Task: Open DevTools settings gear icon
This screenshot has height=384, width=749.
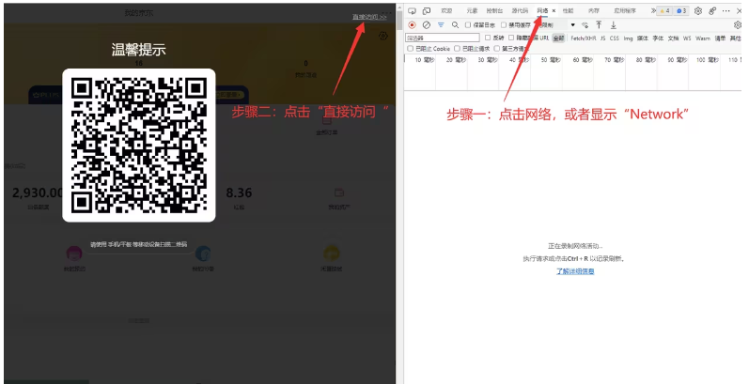Action: 698,11
